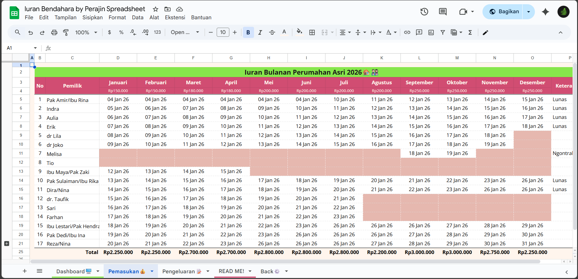Open the name box dropdown arrow

[x=35, y=48]
